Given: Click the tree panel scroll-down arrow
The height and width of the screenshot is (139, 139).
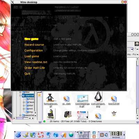Looking at the screenshot, I should pos(35,115).
